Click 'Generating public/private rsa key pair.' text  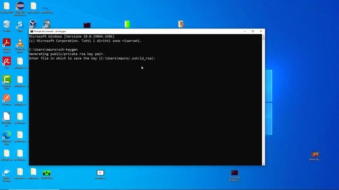coord(67,54)
